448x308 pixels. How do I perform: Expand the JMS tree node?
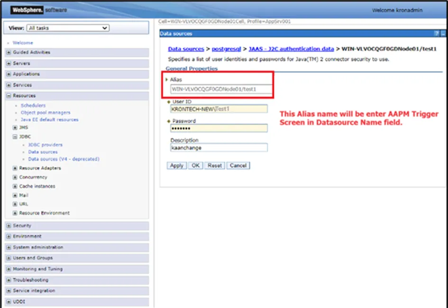pyautogui.click(x=15, y=127)
